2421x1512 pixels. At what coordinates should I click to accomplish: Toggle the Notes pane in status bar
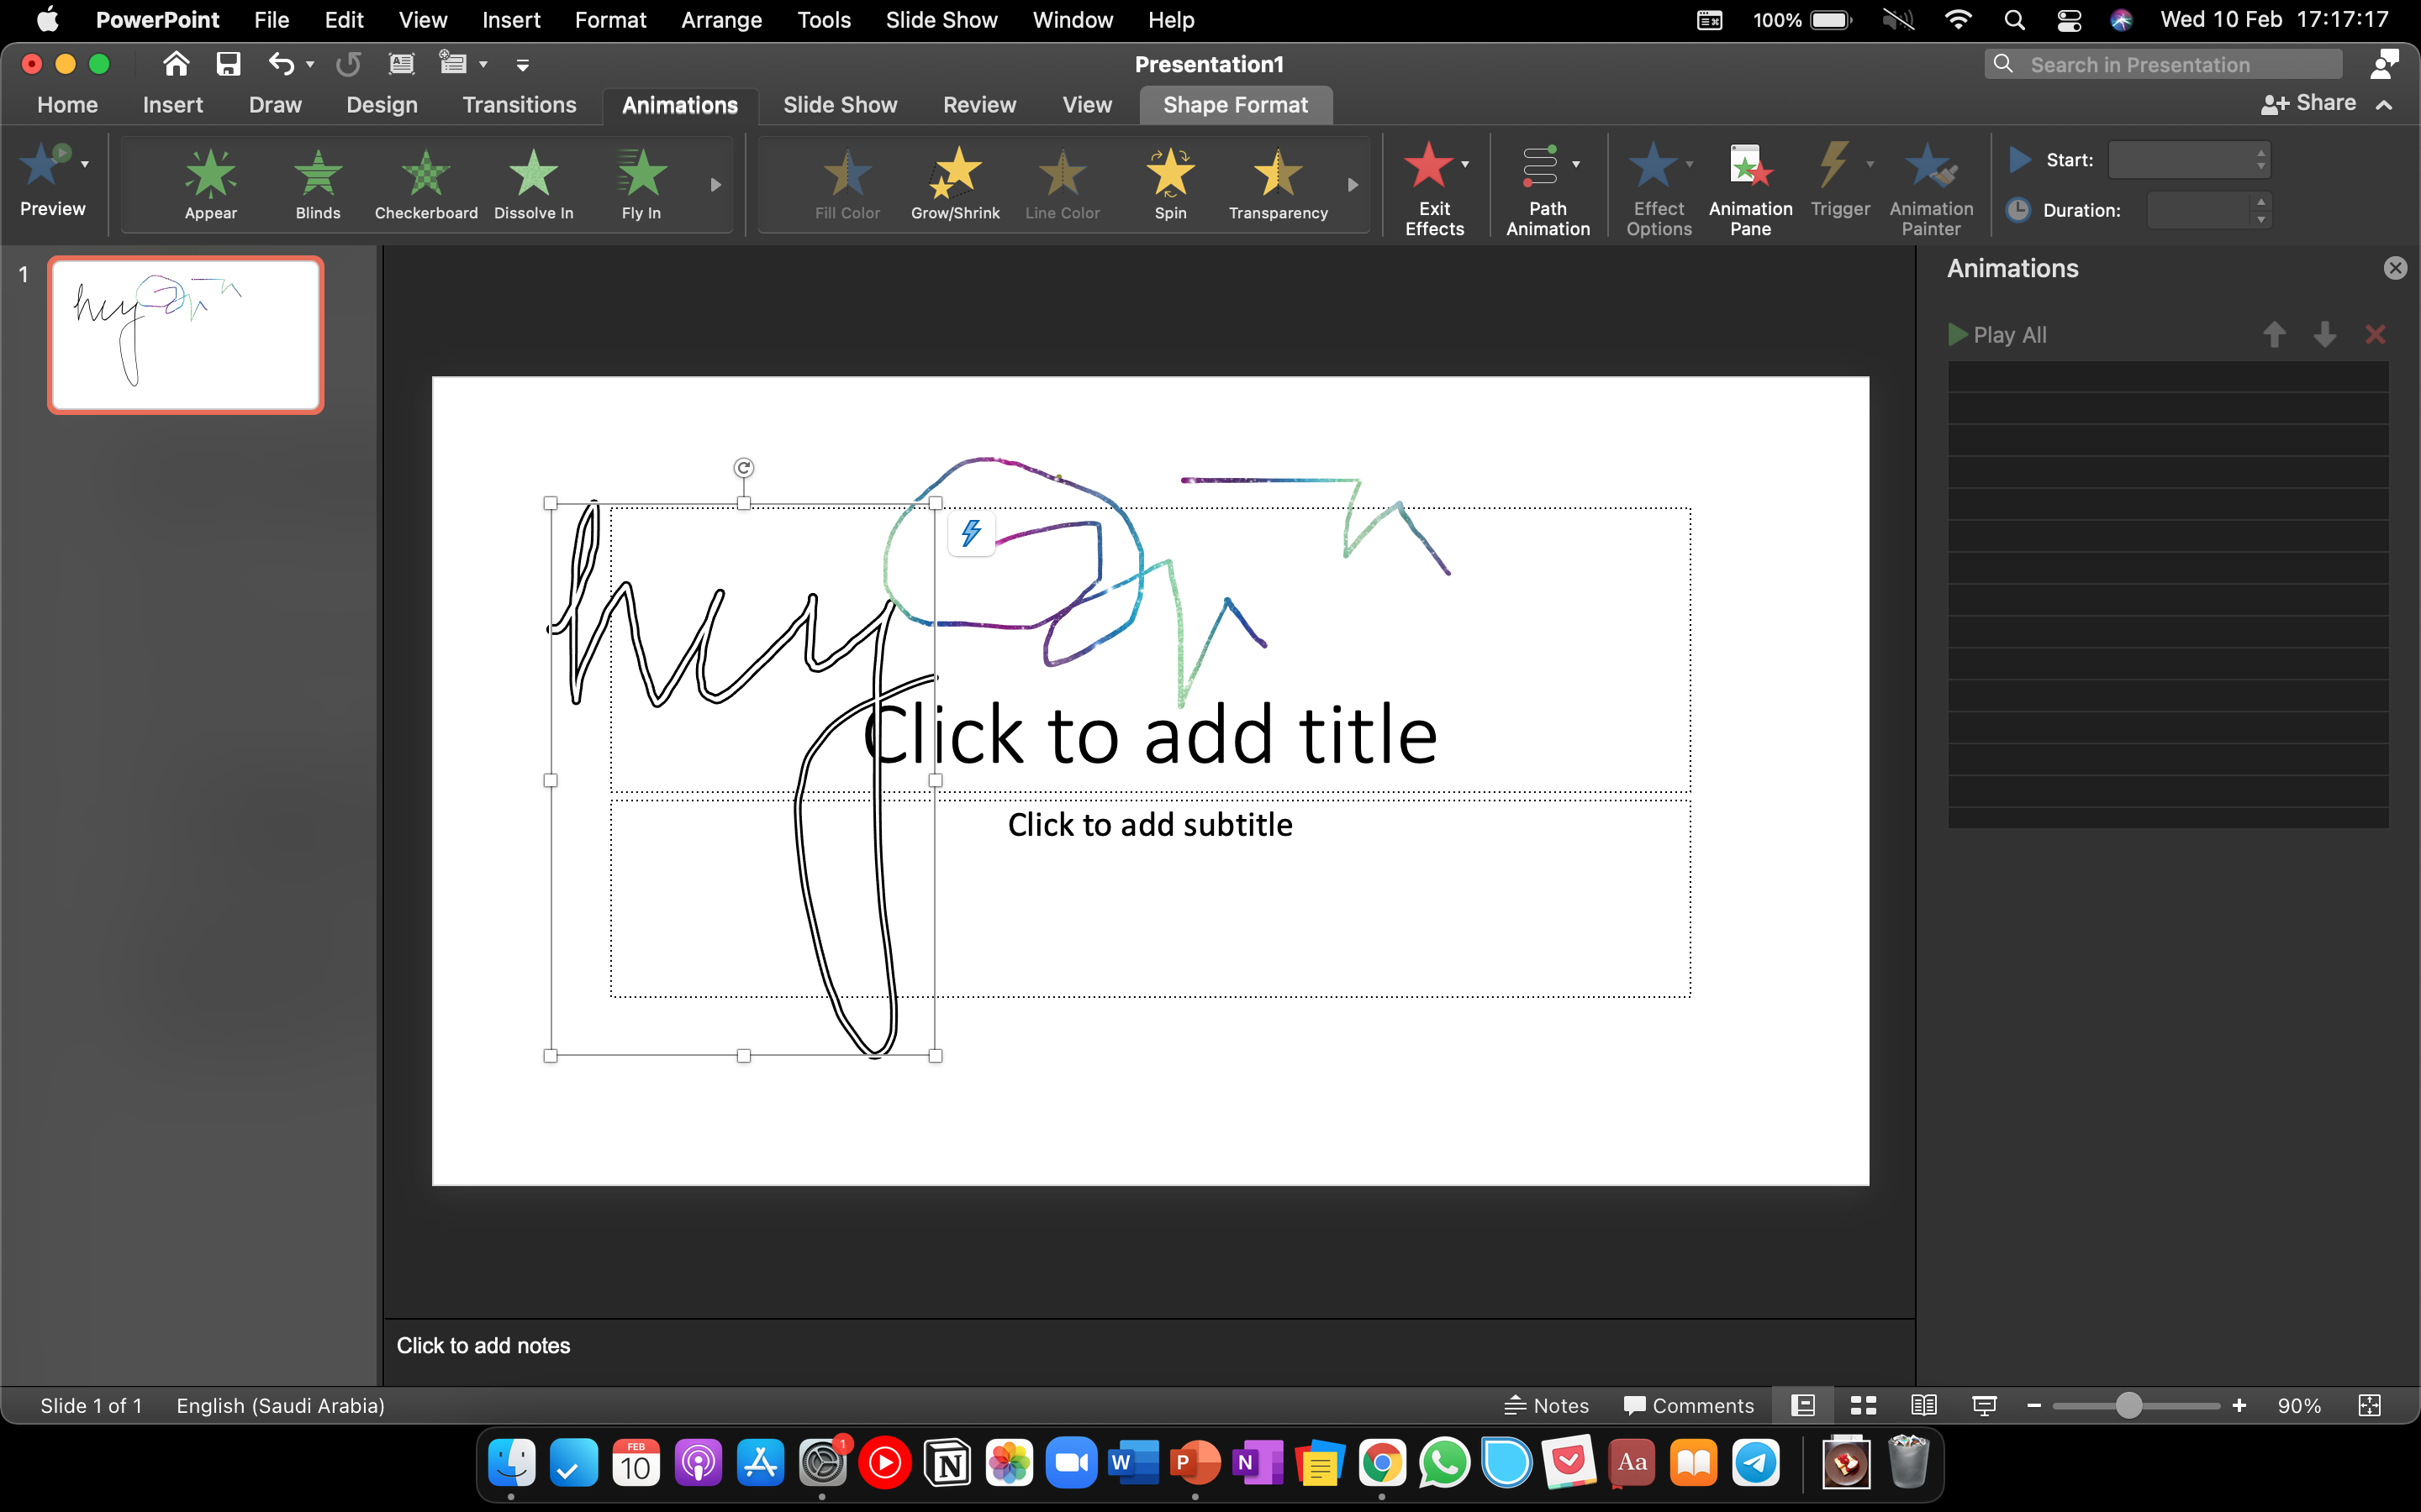[1546, 1405]
